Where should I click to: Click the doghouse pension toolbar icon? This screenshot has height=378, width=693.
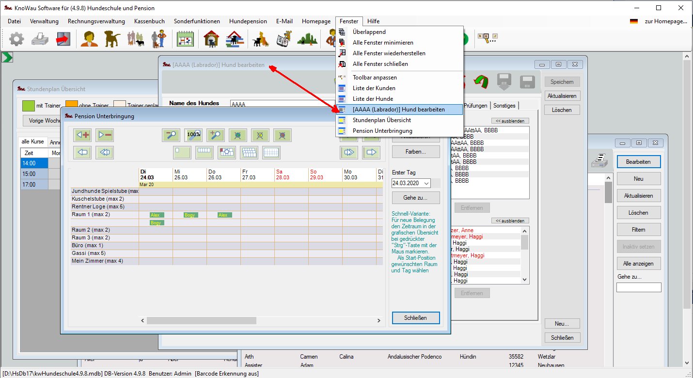[211, 39]
